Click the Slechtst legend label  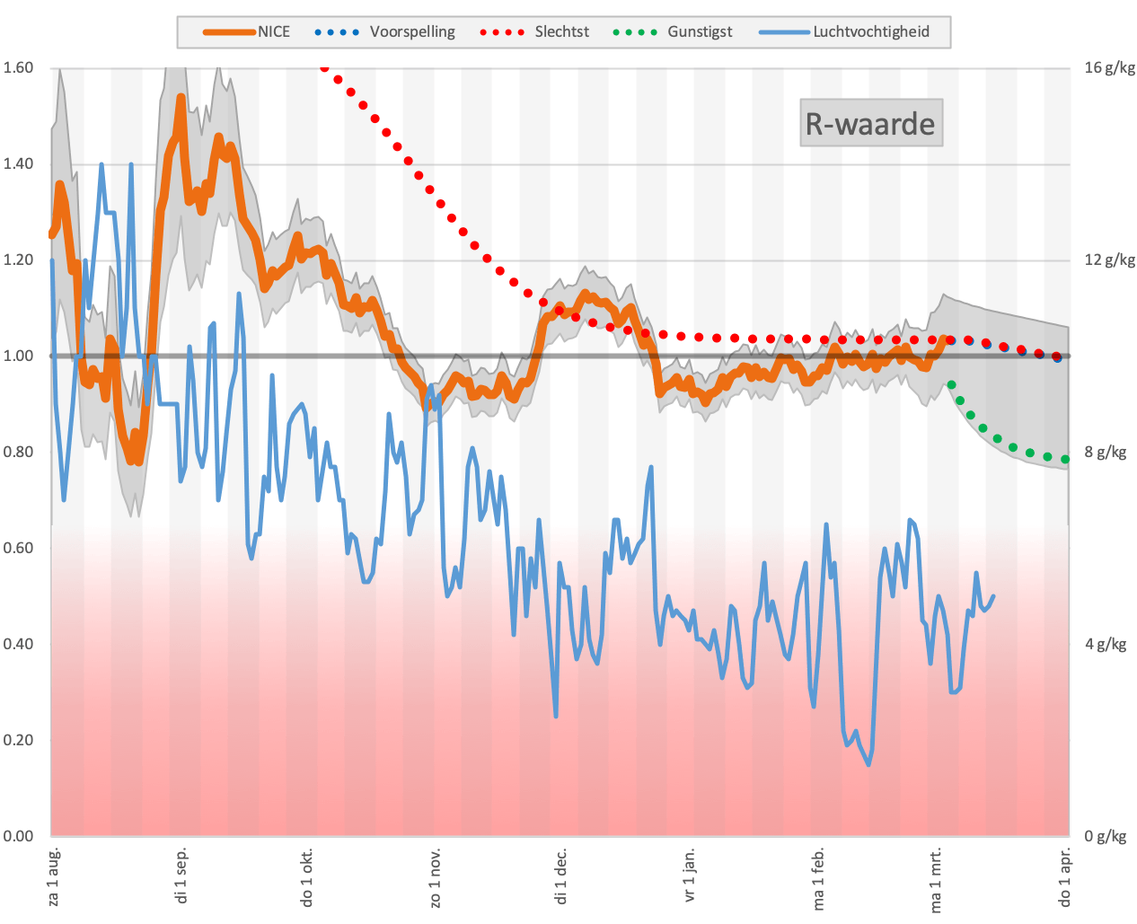click(562, 32)
